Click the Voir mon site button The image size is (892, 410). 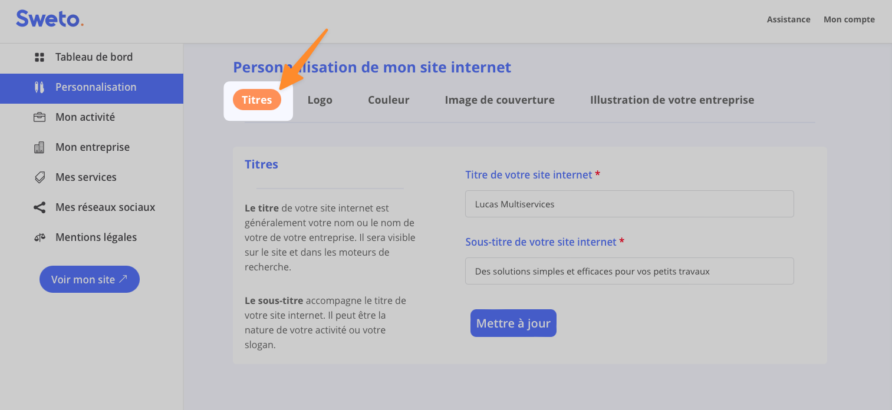pos(90,279)
